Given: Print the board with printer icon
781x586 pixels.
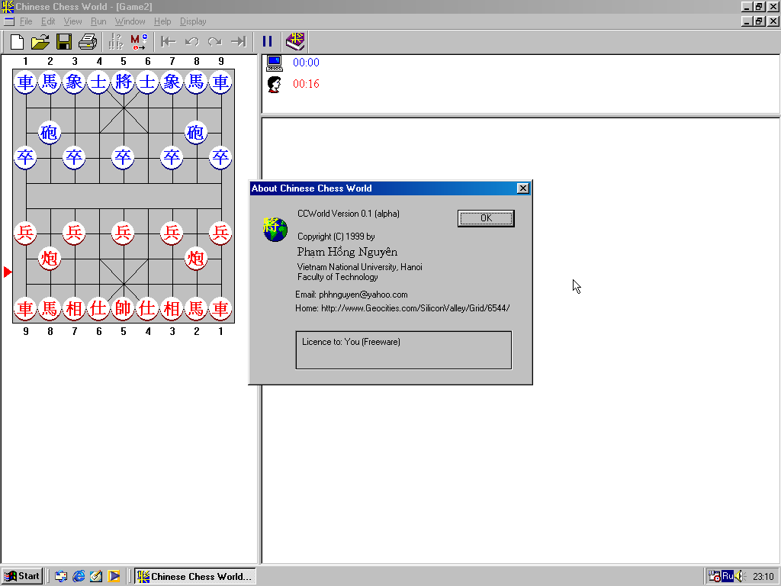Looking at the screenshot, I should 88,41.
